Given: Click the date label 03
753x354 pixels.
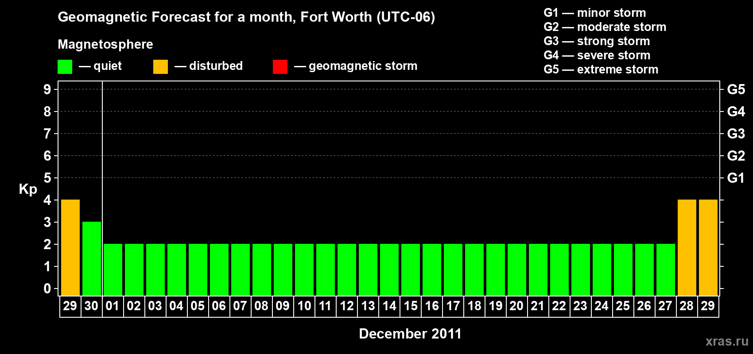Looking at the screenshot, I should 155,306.
